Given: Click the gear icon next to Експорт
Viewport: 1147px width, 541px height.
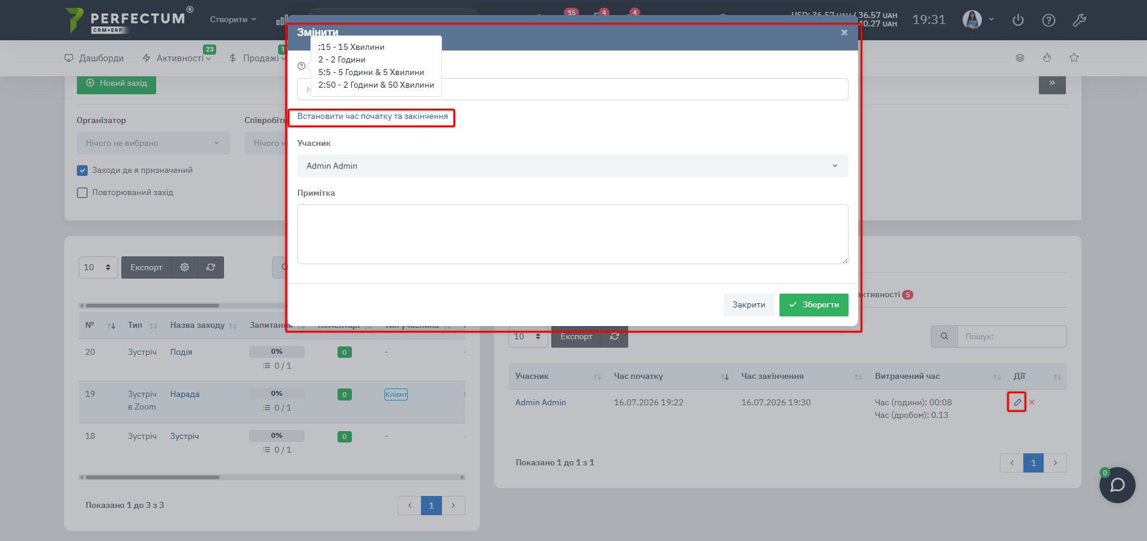Looking at the screenshot, I should (x=184, y=267).
